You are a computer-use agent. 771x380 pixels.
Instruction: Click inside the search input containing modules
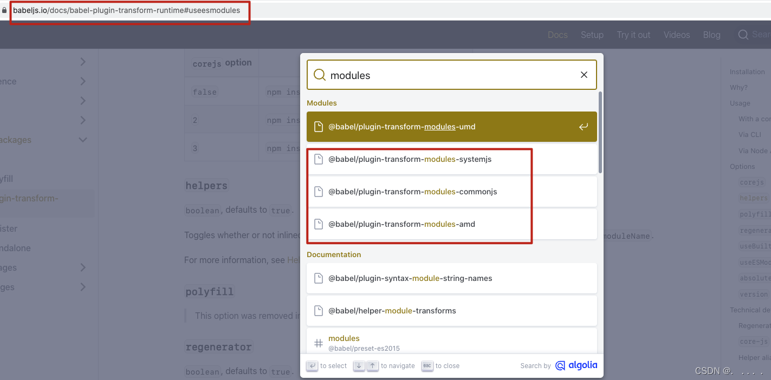tap(452, 75)
